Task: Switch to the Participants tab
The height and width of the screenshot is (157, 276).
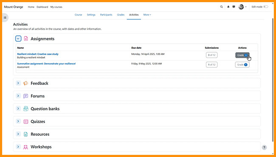Action: click(x=106, y=15)
